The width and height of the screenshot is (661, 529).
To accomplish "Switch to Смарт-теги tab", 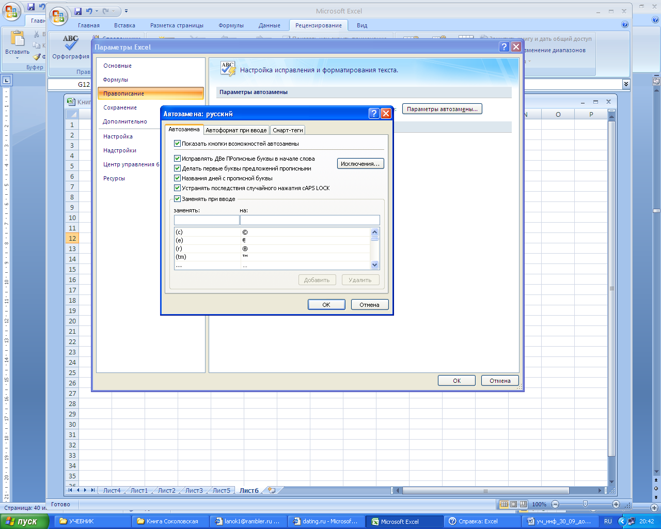I will (x=288, y=130).
